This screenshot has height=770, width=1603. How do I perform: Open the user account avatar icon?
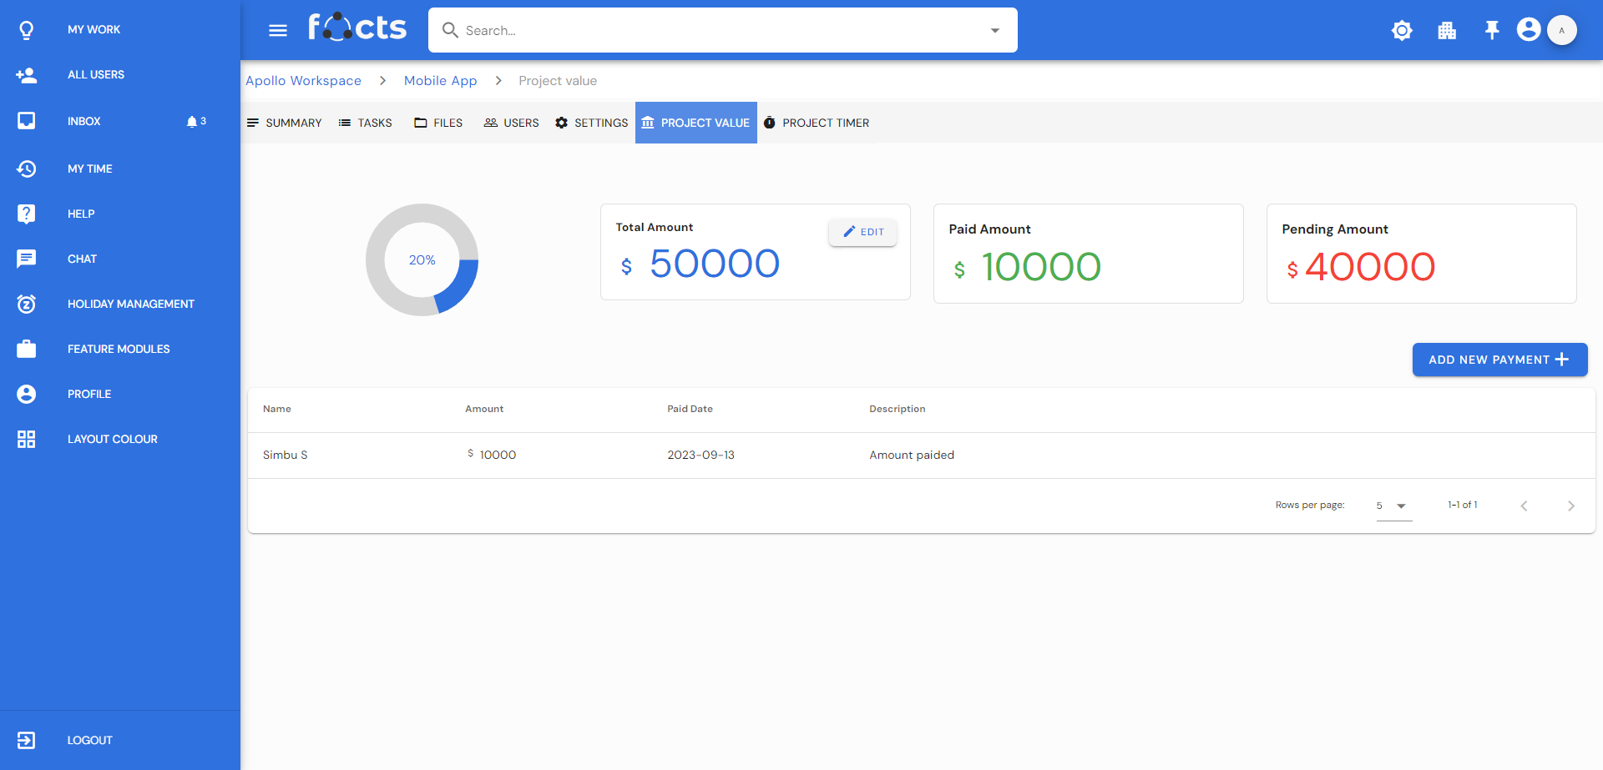click(x=1528, y=30)
